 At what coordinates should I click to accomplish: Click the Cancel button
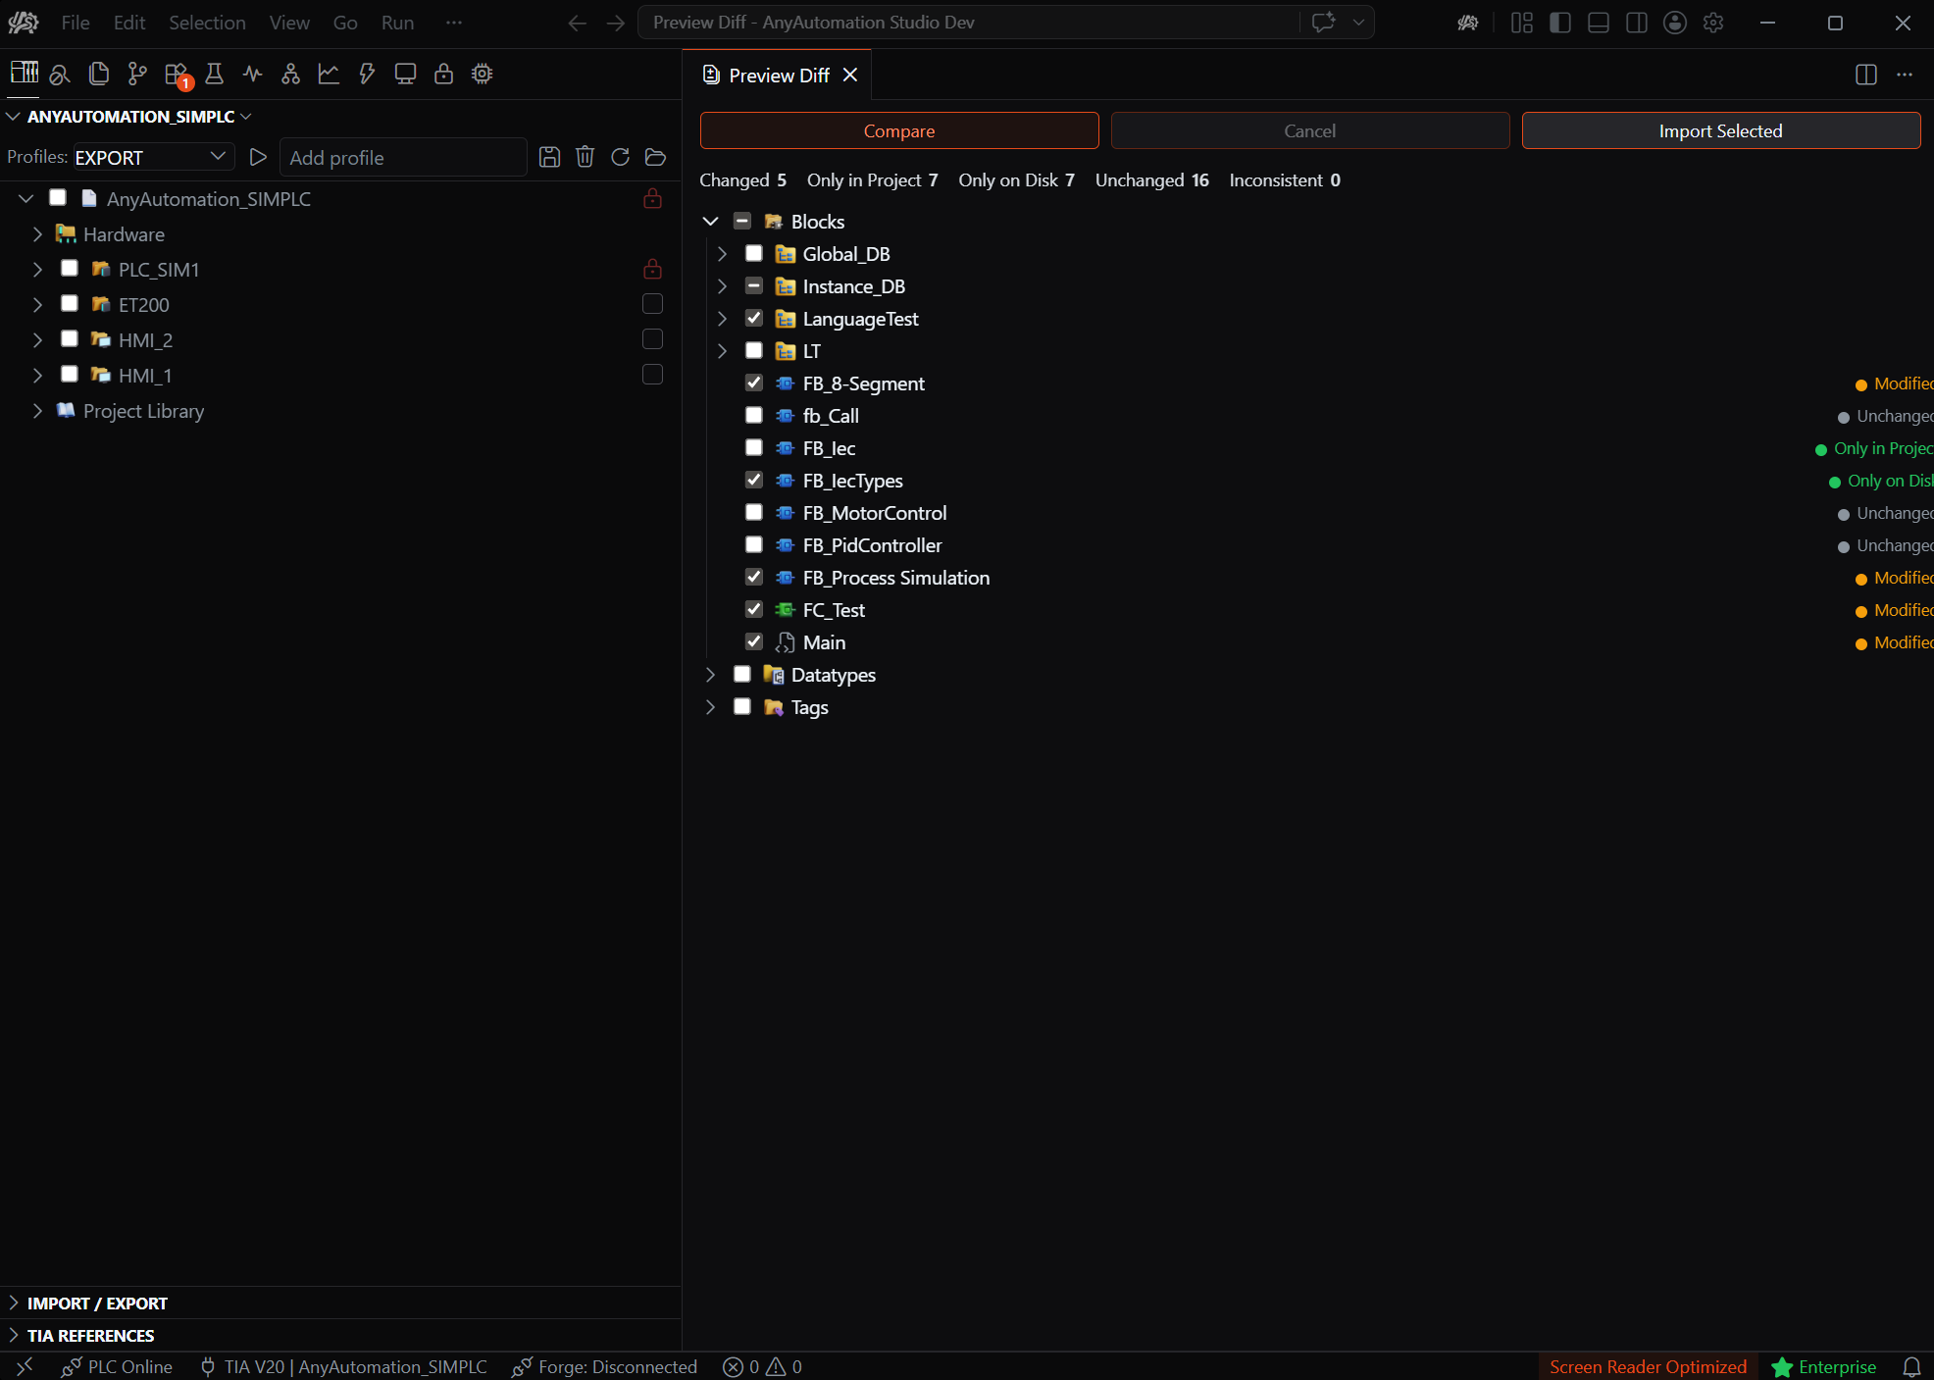pyautogui.click(x=1310, y=130)
